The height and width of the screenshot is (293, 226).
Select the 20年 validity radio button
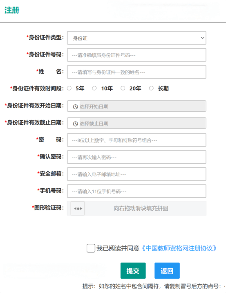[123, 88]
